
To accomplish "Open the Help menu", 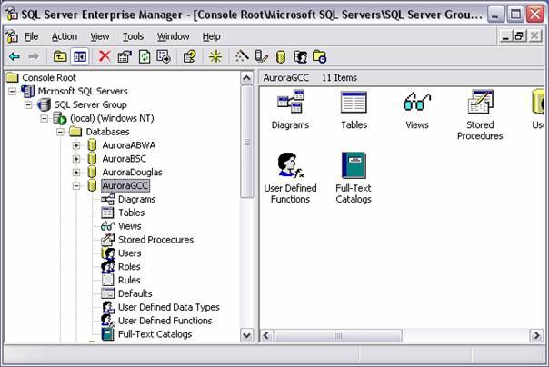I will point(212,36).
